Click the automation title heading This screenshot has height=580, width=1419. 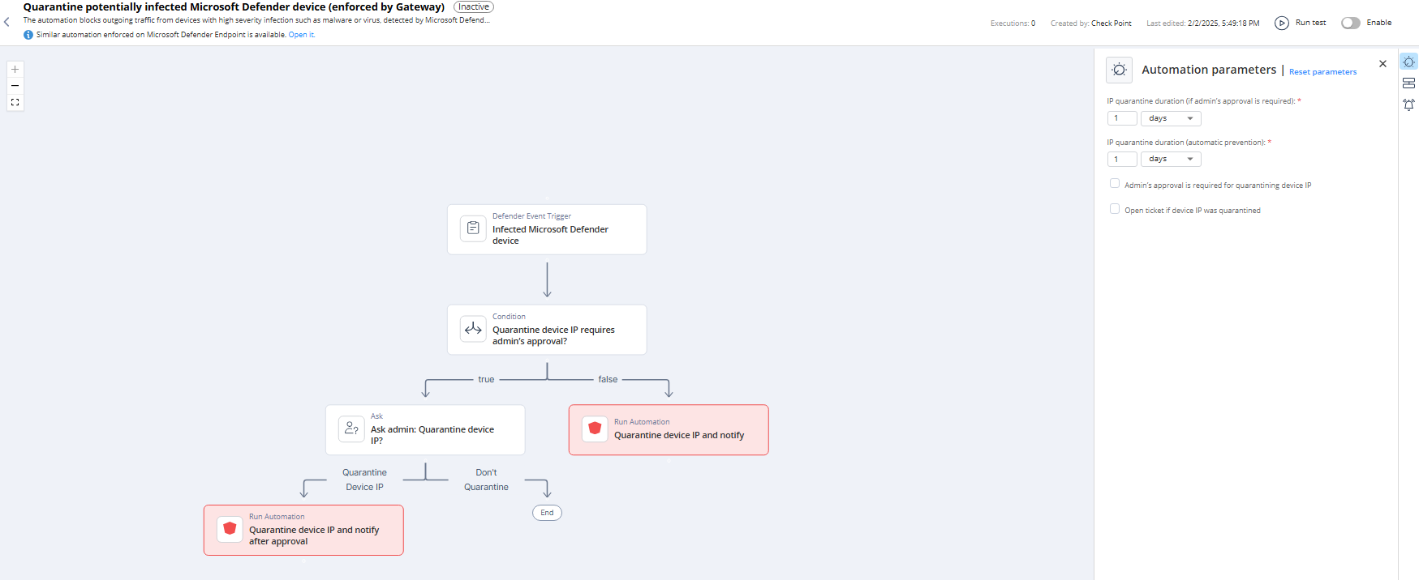click(234, 6)
